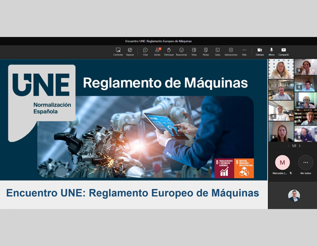
Task: Click the orange SDG 9 Industria icon
Action: tap(244, 168)
